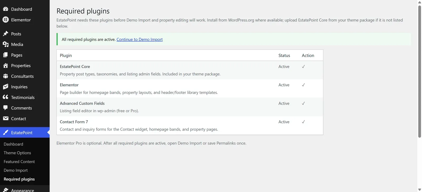Open the Contact menu item
The width and height of the screenshot is (422, 192).
coord(25,119)
